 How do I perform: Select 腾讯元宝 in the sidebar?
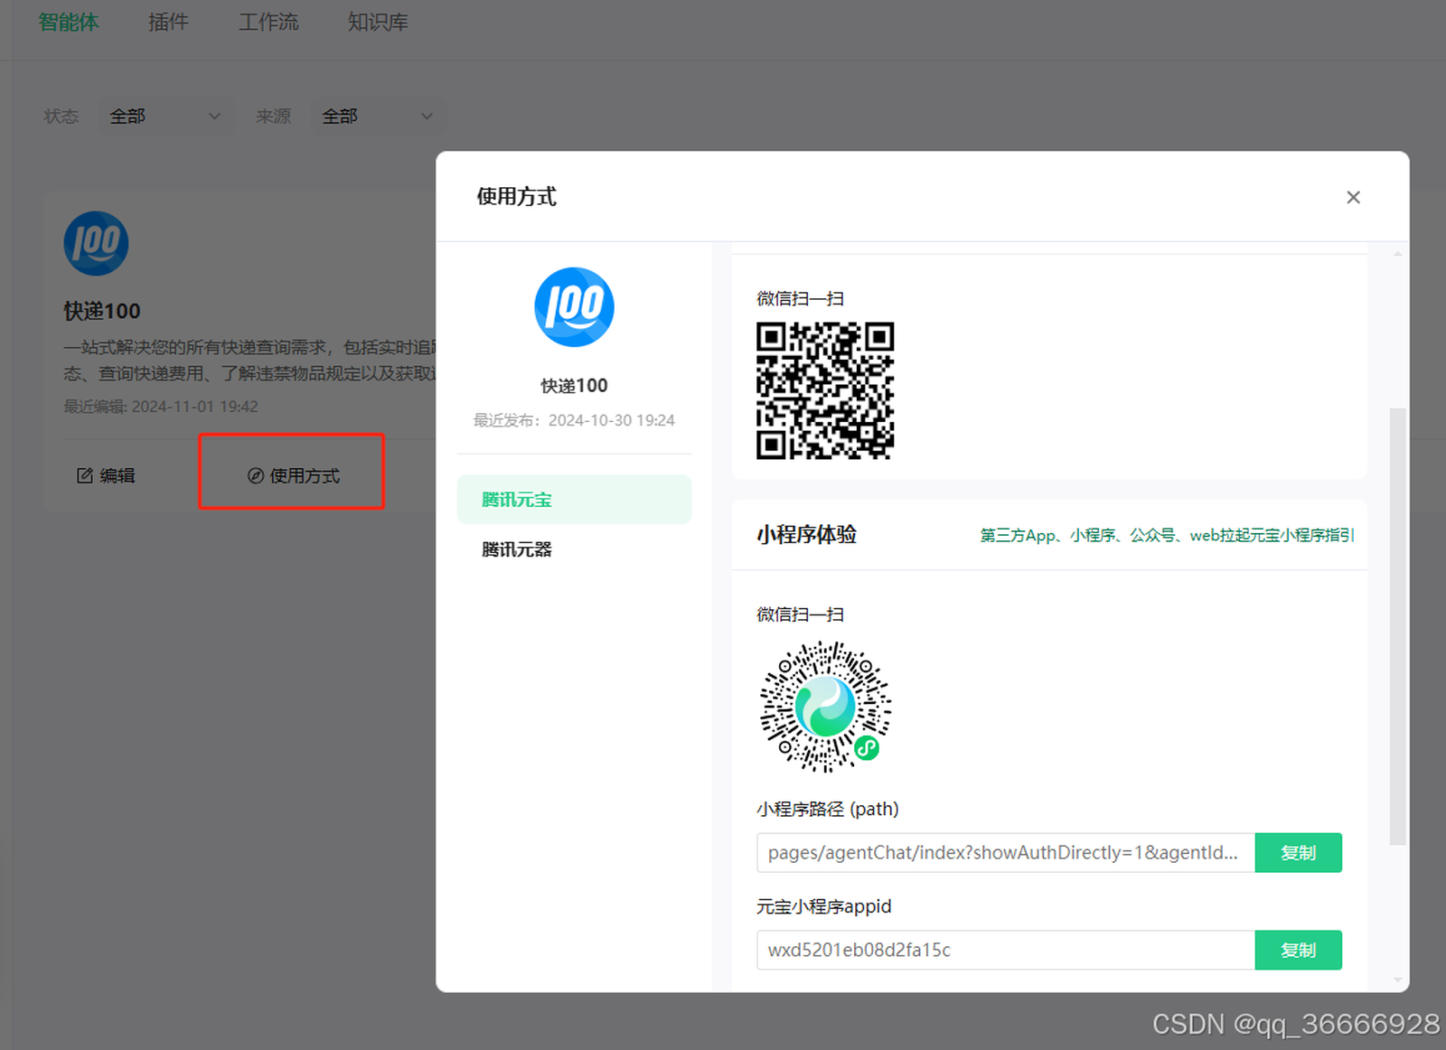tap(574, 500)
